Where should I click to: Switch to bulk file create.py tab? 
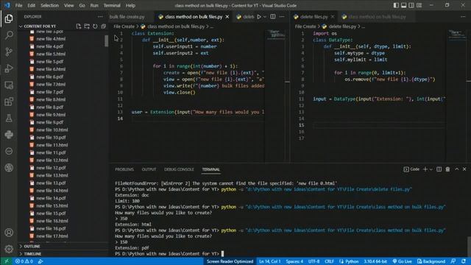point(127,17)
